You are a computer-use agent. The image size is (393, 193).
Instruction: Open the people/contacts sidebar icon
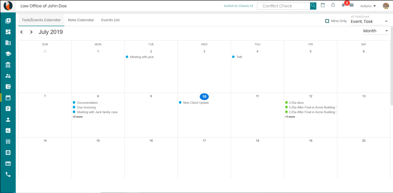[8, 76]
